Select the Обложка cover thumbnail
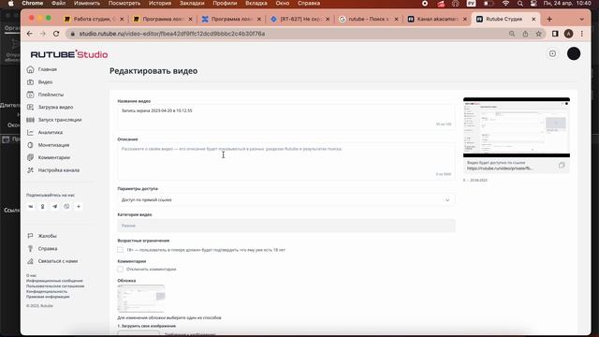 141,299
